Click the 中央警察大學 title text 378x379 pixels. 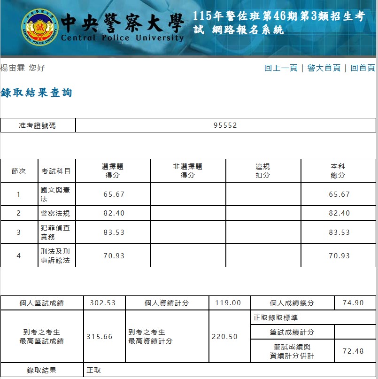pos(122,23)
